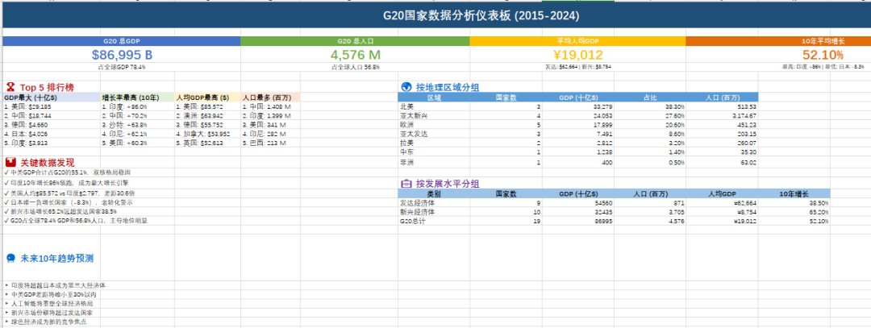The image size is (871, 328).
Task: Select the 未来10年趋势预测 heading
Action: (57, 258)
